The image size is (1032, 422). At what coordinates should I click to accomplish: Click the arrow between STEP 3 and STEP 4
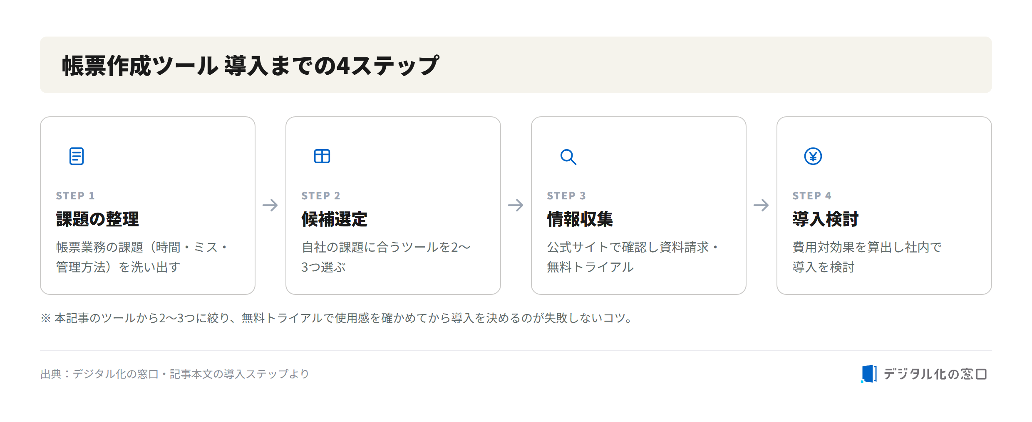[x=762, y=205]
